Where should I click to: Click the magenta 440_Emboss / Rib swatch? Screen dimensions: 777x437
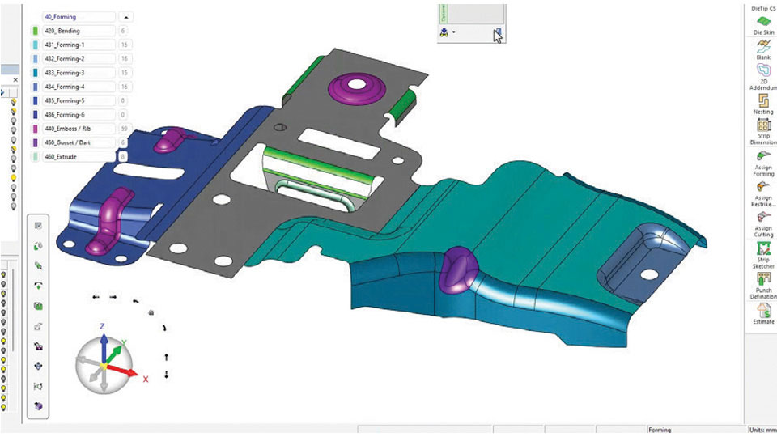click(35, 129)
